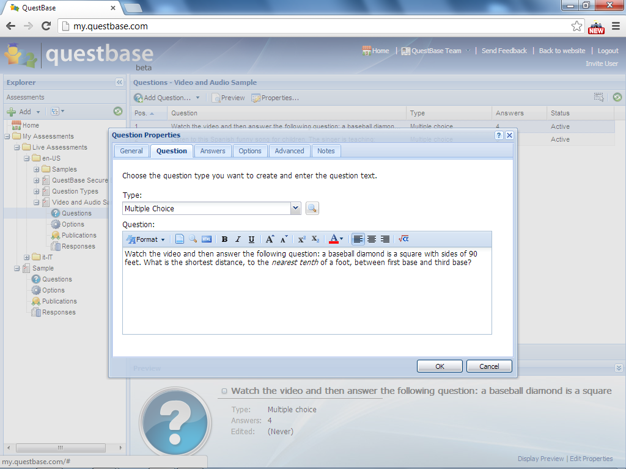Image resolution: width=626 pixels, height=469 pixels.
Task: Cancel the Question Properties dialog
Action: tap(489, 366)
